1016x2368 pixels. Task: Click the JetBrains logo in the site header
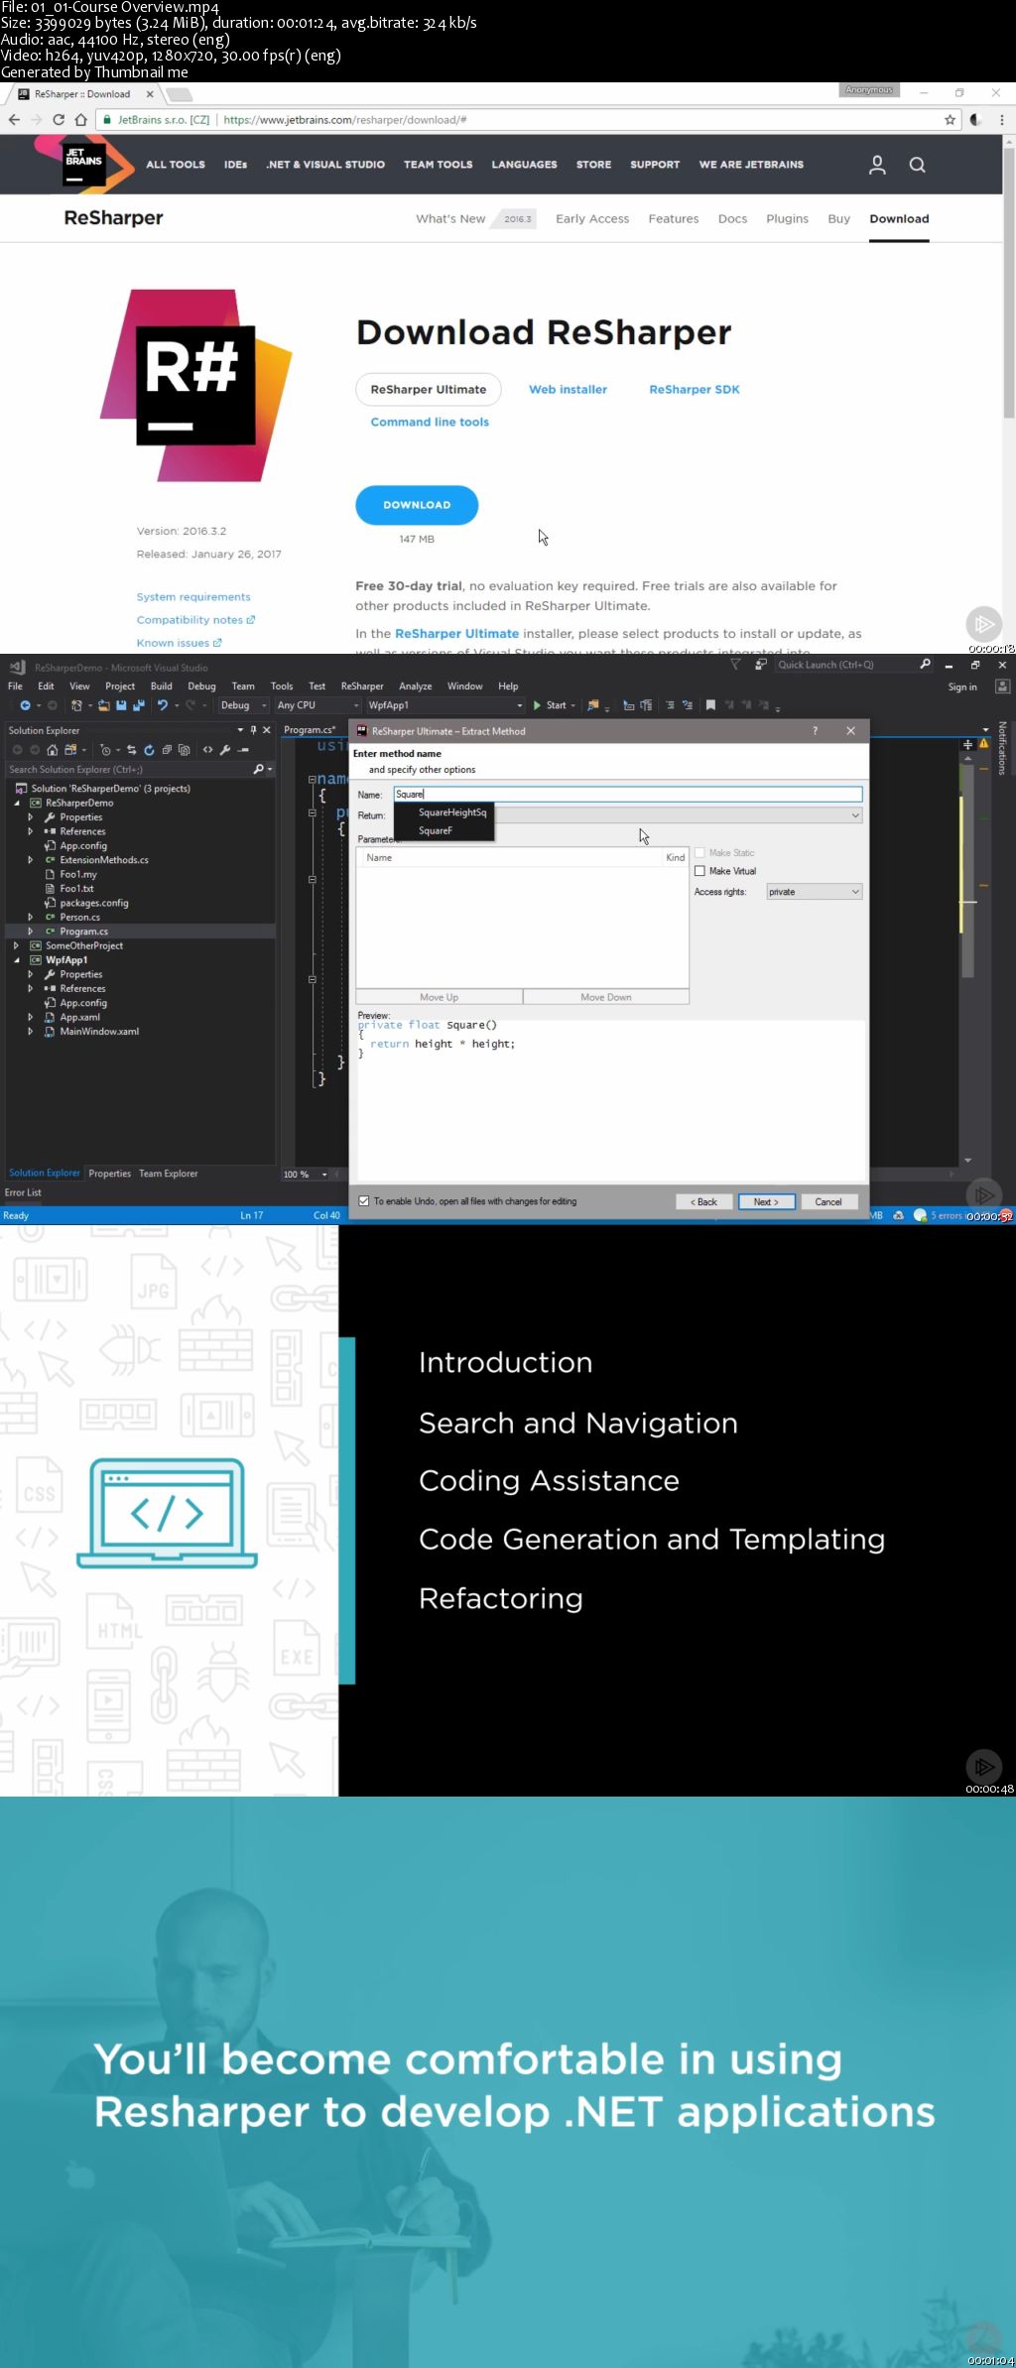click(84, 163)
